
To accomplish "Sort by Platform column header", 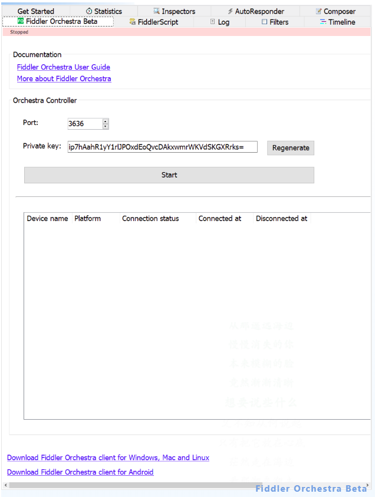I will pyautogui.click(x=96, y=218).
